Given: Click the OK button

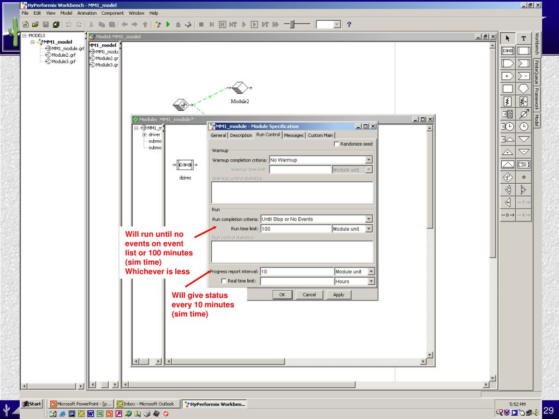Looking at the screenshot, I should pos(282,295).
